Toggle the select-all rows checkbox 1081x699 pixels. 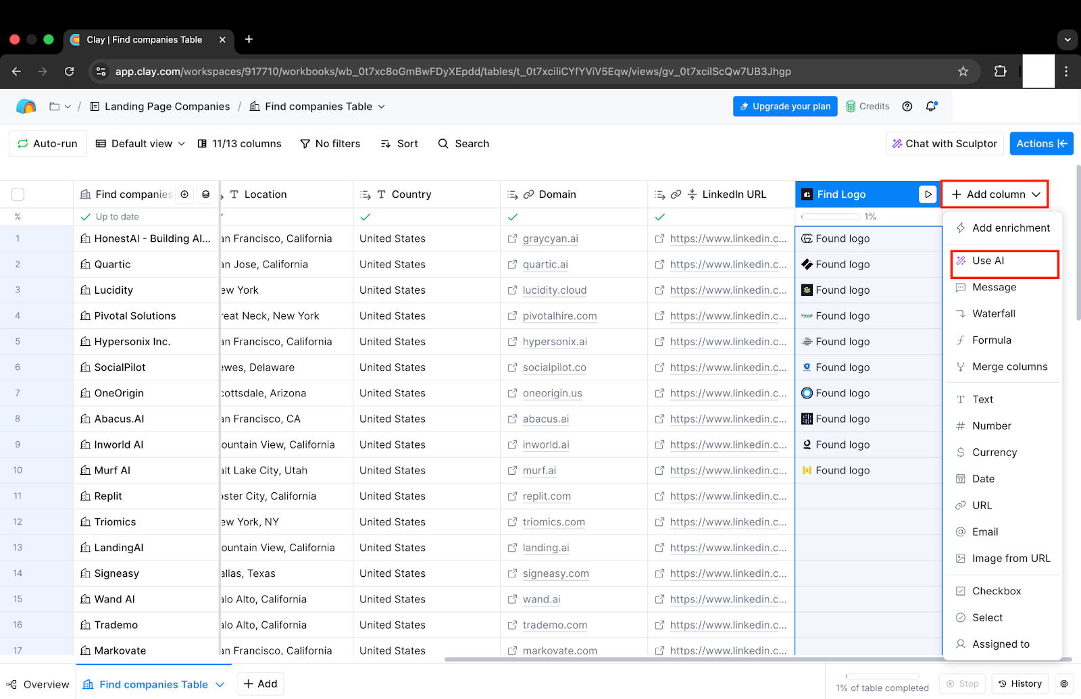(18, 195)
